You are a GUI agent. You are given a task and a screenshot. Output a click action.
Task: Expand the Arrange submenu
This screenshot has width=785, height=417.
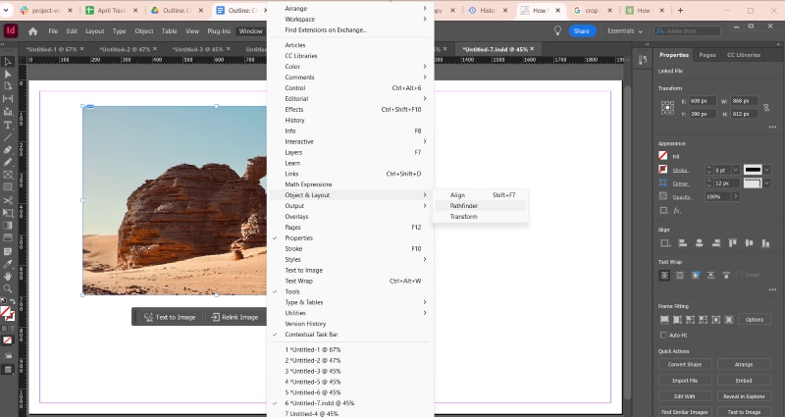[350, 9]
